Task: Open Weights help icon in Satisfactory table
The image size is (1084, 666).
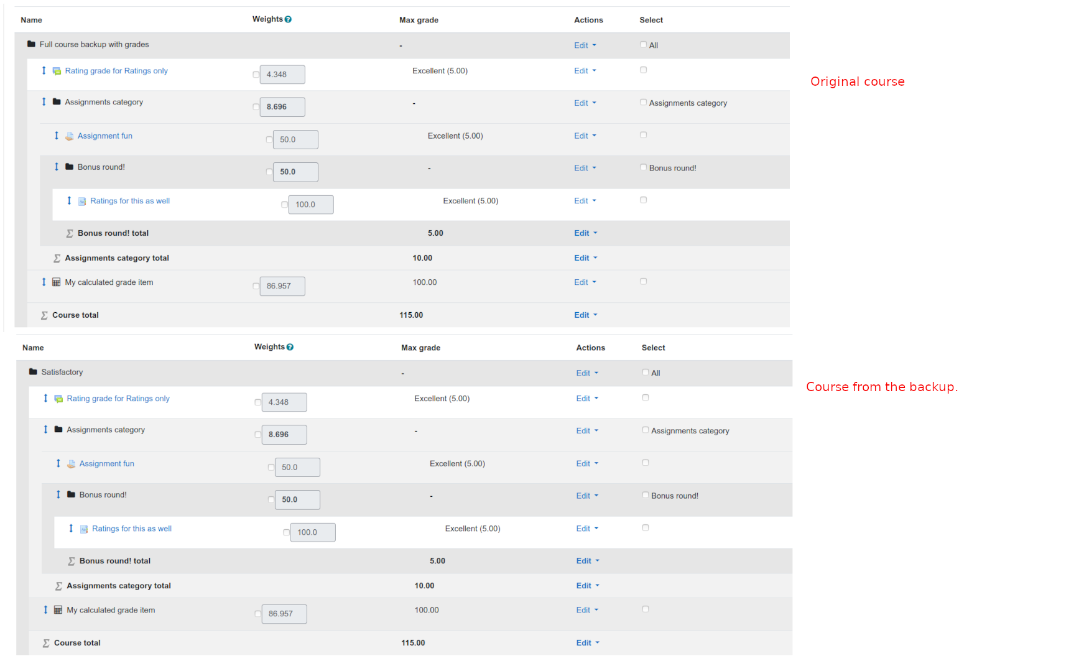Action: click(290, 347)
